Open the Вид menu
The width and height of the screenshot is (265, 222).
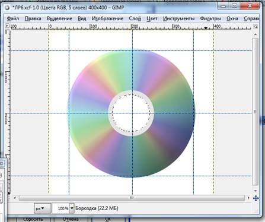(82, 18)
